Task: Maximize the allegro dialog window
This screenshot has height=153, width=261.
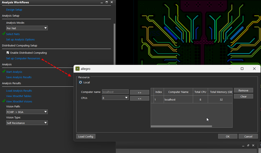Action: point(242,69)
